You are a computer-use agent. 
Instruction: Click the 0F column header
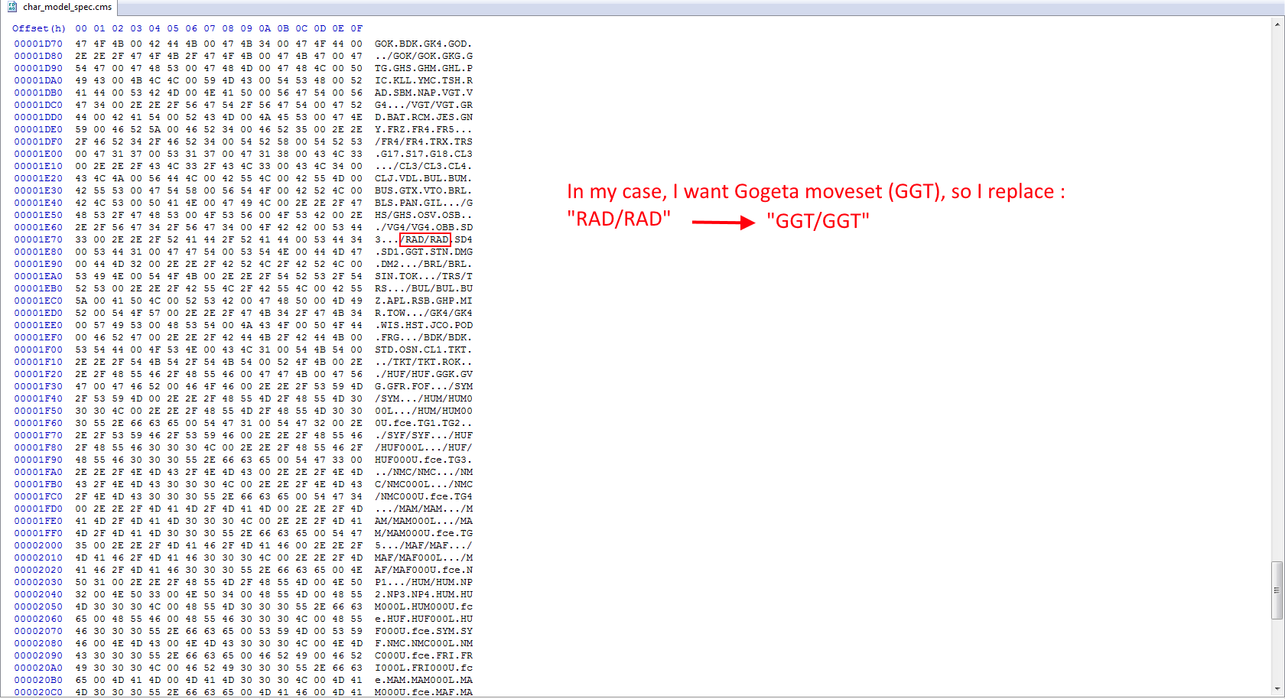point(356,28)
